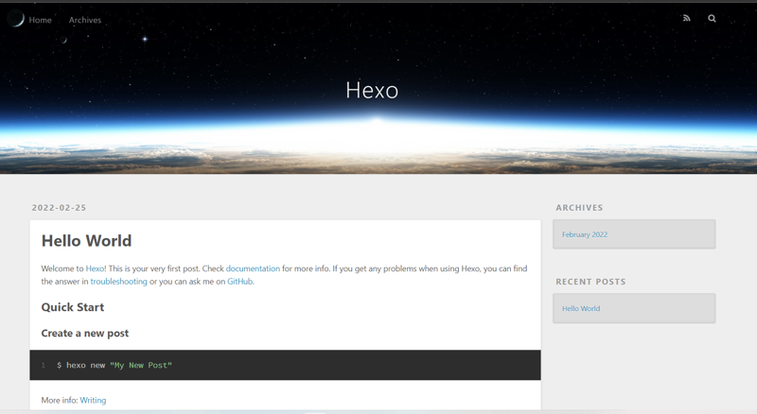Click the search magnifier icon
The height and width of the screenshot is (414, 757).
pyautogui.click(x=712, y=19)
